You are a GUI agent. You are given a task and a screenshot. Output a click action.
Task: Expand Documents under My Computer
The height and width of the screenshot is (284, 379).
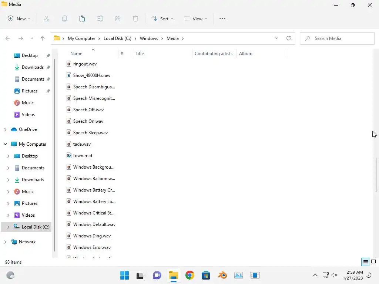point(8,168)
